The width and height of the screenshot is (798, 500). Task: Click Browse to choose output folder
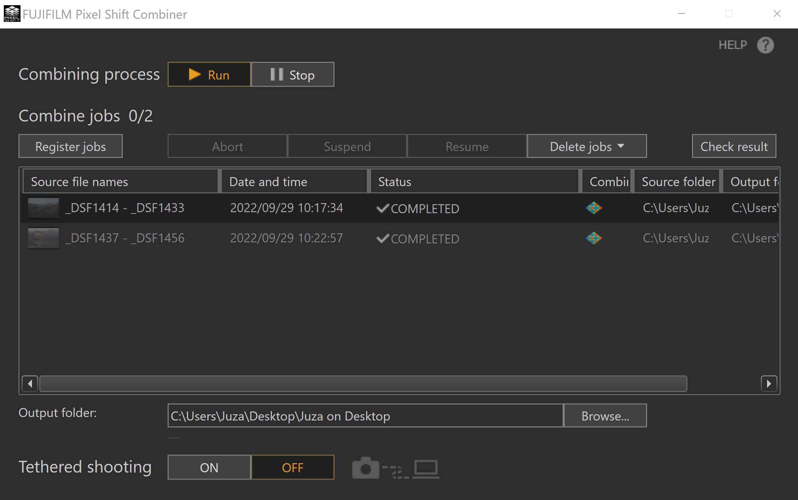click(x=605, y=416)
